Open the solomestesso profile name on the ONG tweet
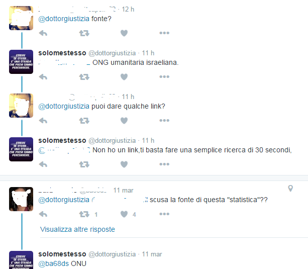 (62, 53)
